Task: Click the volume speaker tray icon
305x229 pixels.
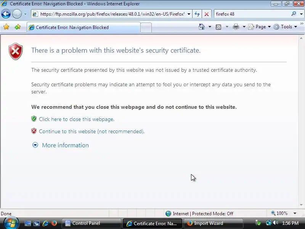Action: click(x=275, y=223)
